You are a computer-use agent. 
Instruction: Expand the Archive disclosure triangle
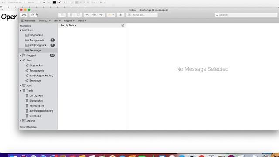coord(20,121)
